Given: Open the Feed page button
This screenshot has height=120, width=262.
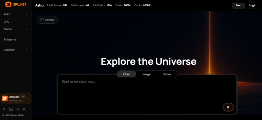Looking at the screenshot, I should (x=238, y=5).
